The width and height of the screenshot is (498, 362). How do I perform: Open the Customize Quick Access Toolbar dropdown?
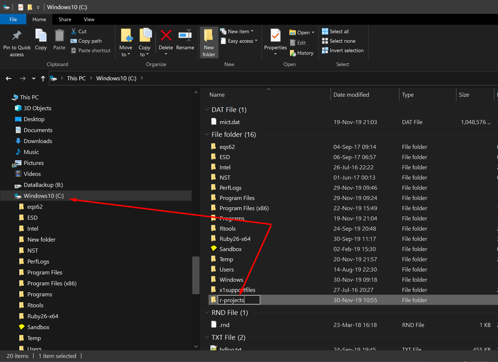click(38, 7)
